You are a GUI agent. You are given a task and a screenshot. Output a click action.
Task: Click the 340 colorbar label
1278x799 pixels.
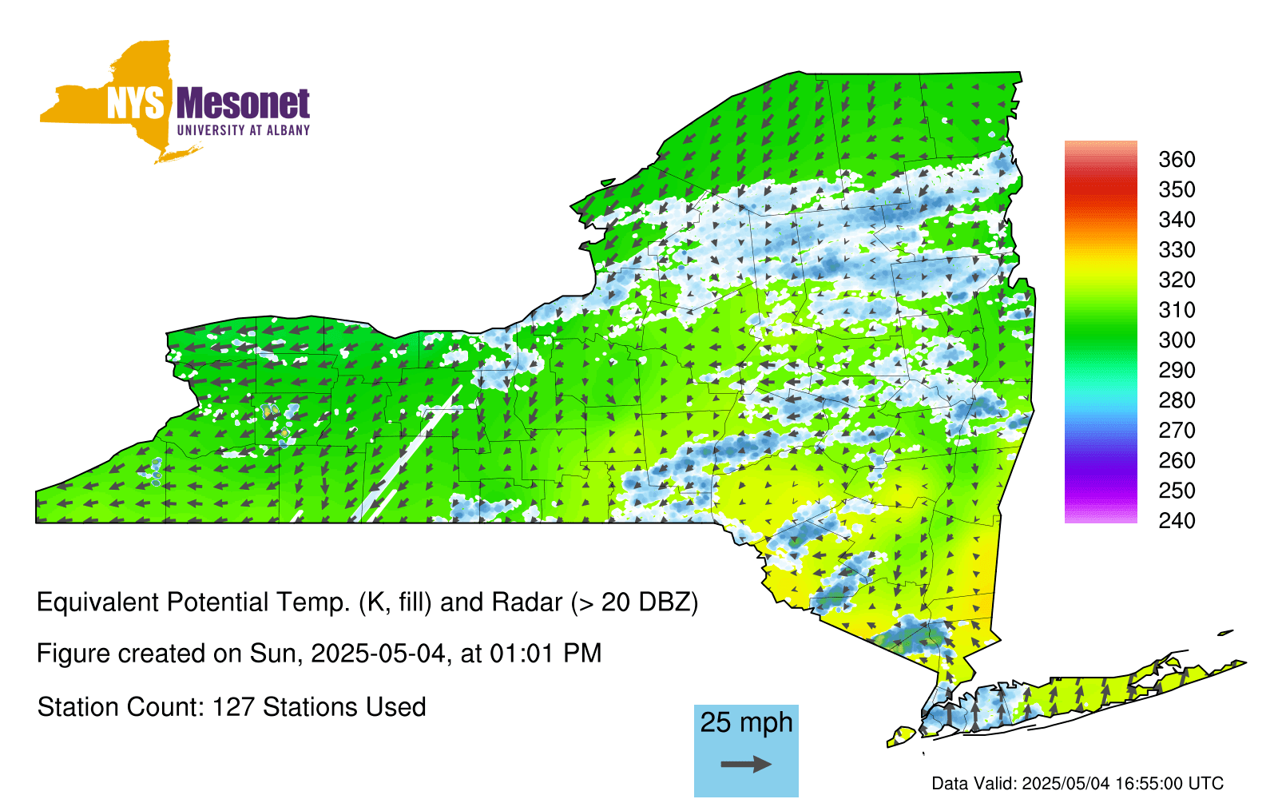[1177, 220]
